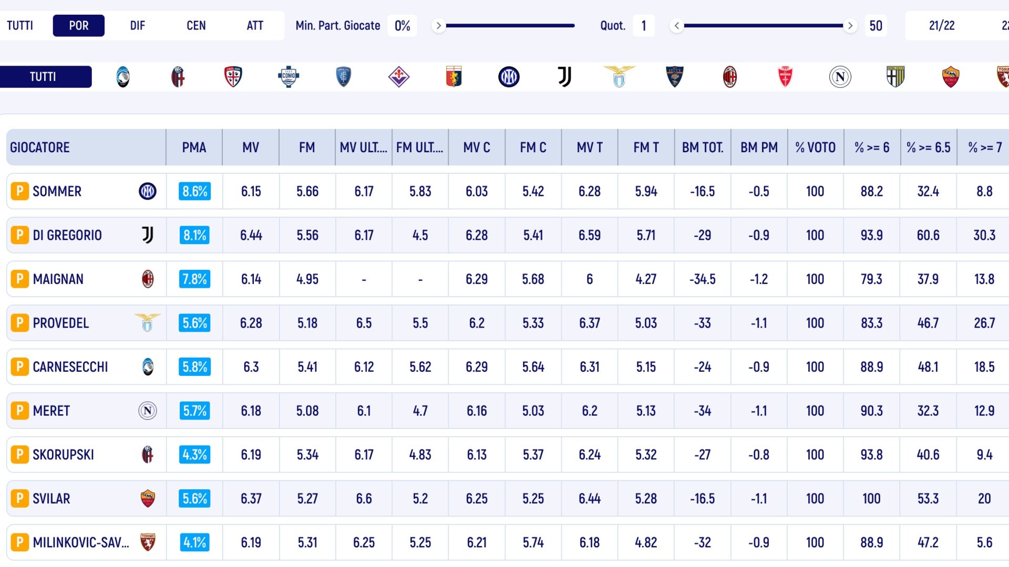Click the Quot. slider right handle
Screen dimensions: 1009x567
(850, 26)
